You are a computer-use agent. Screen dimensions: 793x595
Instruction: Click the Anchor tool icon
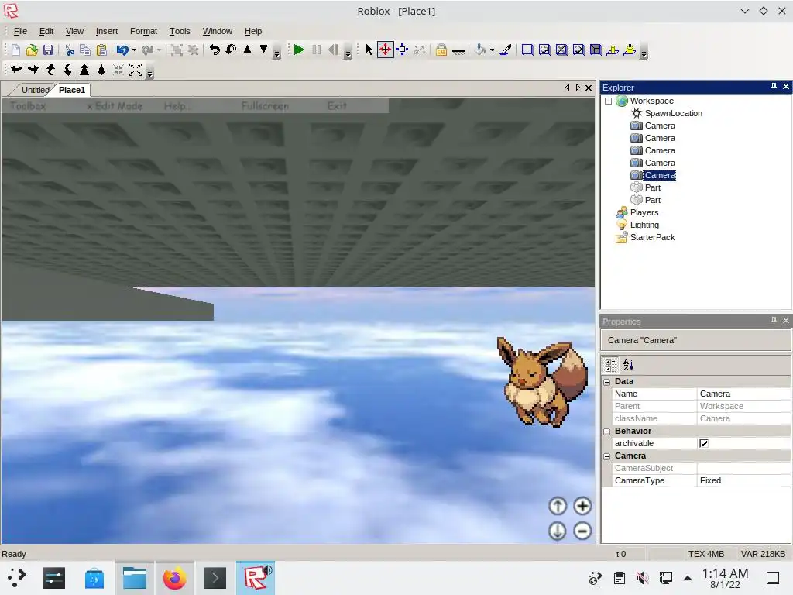pyautogui.click(x=458, y=50)
